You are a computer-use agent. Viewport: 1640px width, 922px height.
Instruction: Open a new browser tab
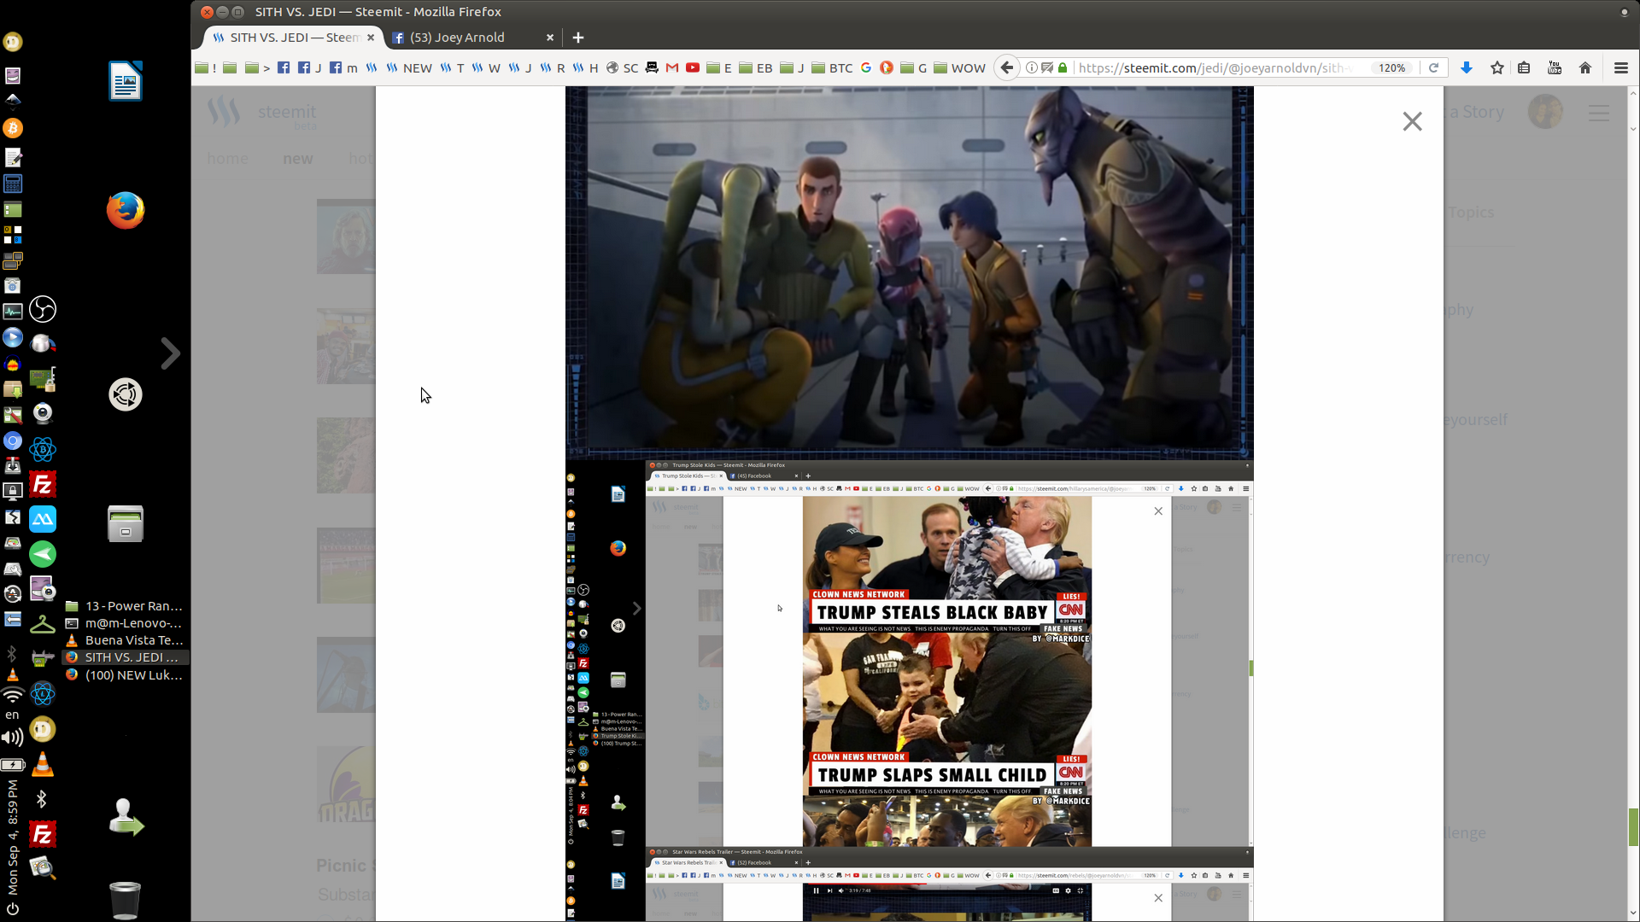click(x=578, y=38)
